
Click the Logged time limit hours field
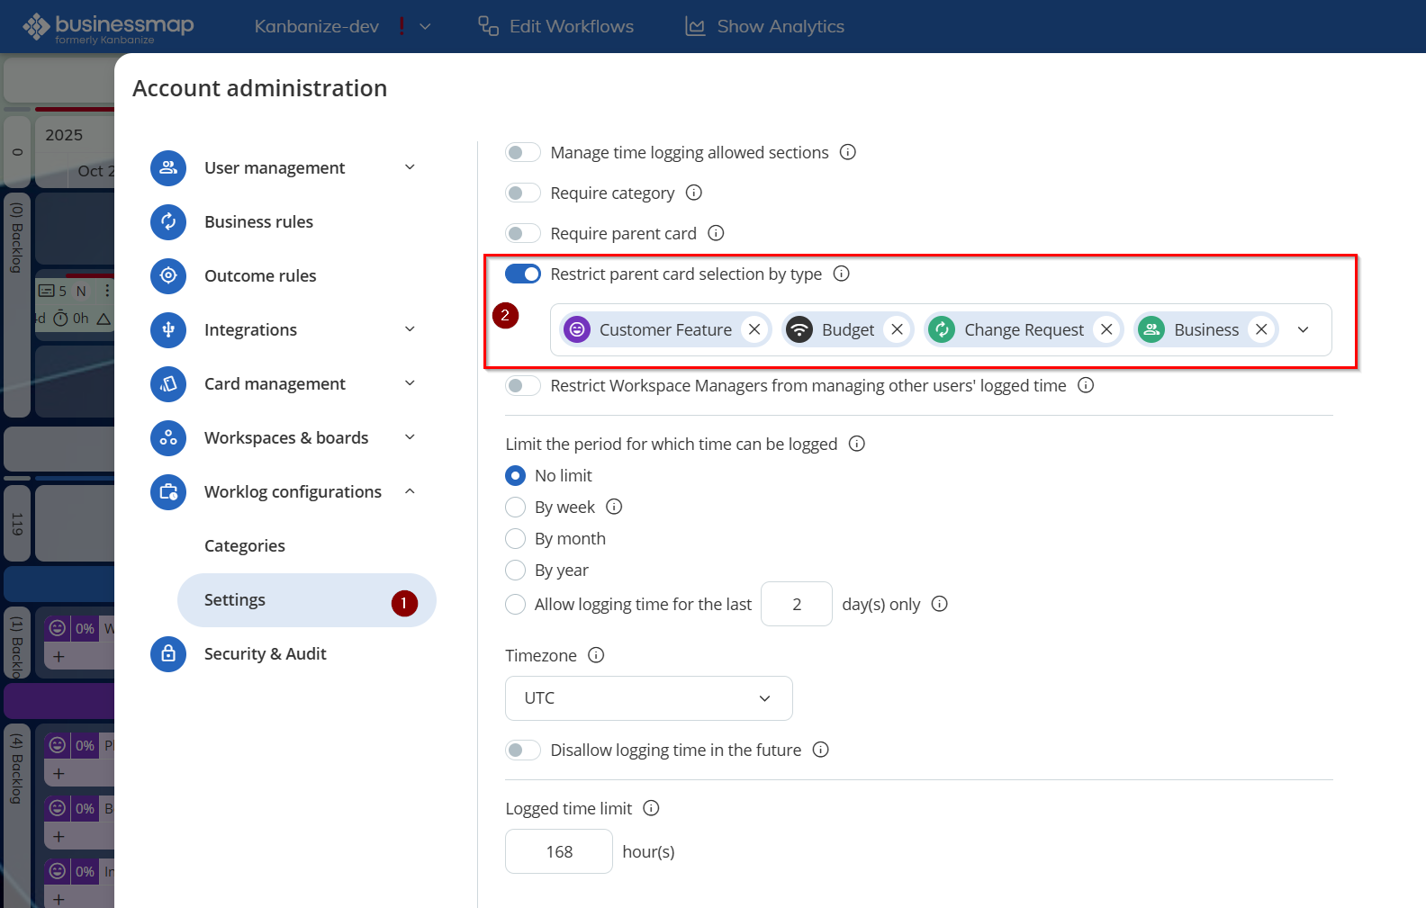pos(559,851)
